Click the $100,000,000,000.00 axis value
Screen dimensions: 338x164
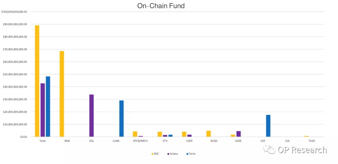click(14, 12)
